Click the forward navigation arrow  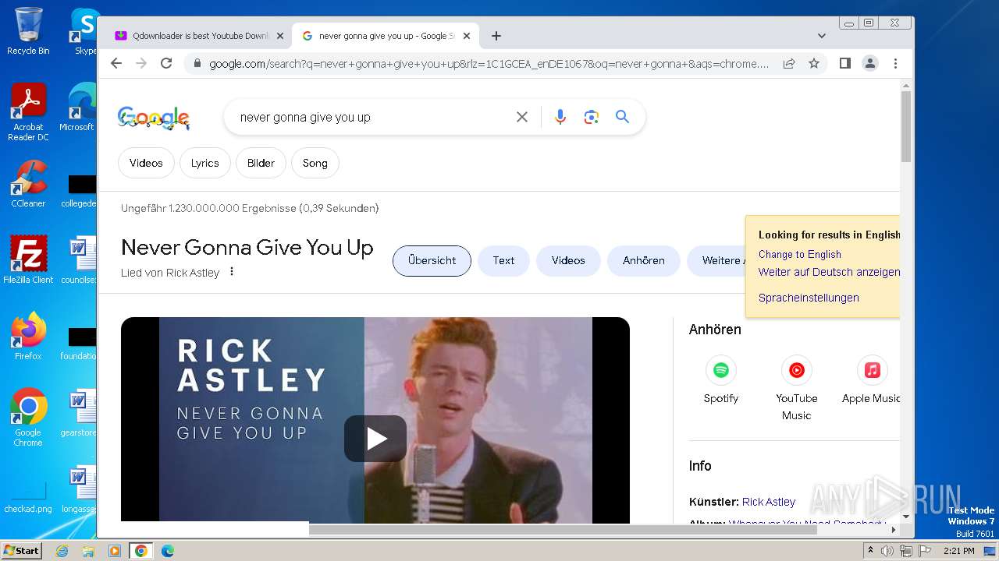point(141,63)
